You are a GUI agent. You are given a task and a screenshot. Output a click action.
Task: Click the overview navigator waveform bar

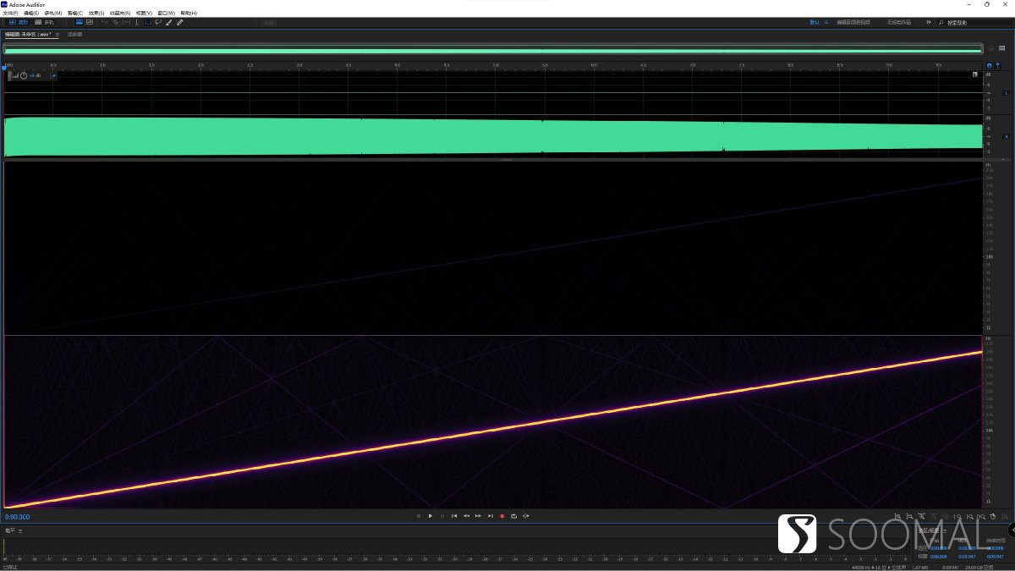tap(493, 49)
